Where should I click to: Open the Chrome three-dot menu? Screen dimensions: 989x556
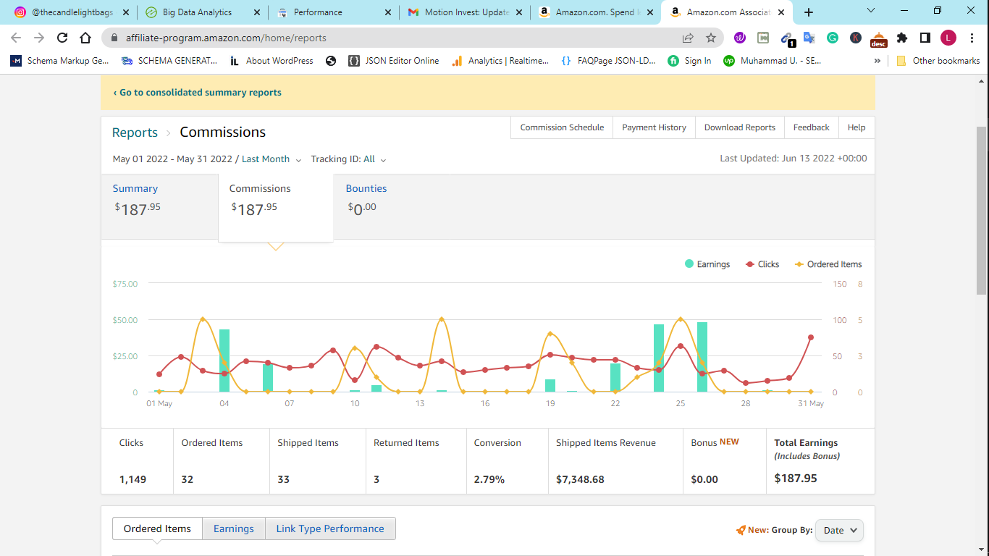point(972,38)
